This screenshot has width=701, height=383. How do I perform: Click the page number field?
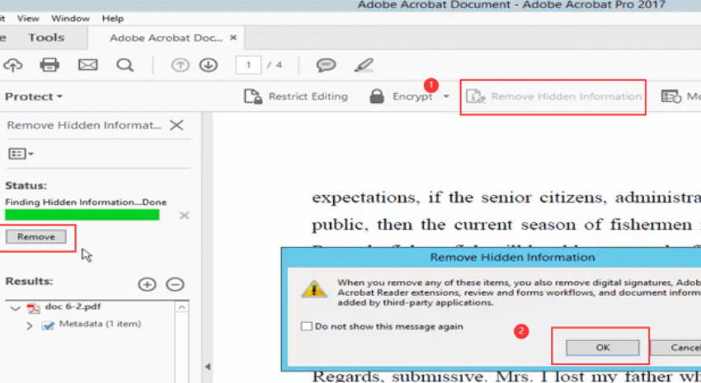248,65
